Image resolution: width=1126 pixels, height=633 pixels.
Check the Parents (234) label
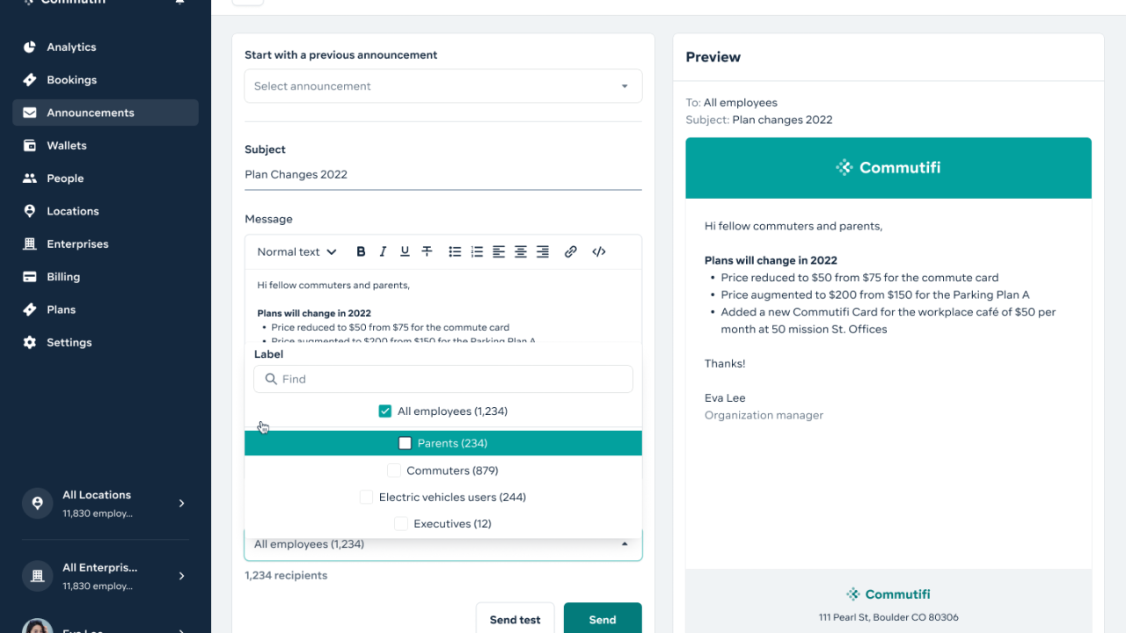tap(405, 442)
